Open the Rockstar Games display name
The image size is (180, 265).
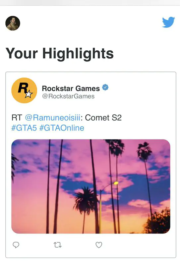click(71, 88)
